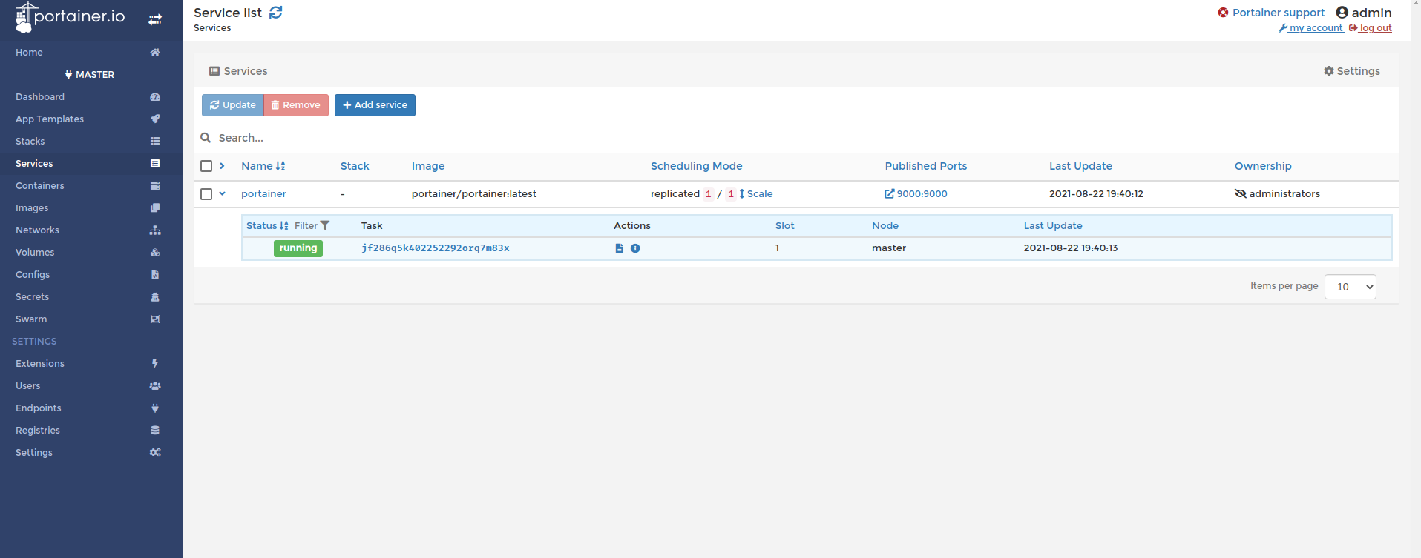
Task: Open task inspect info icon
Action: pyautogui.click(x=635, y=248)
